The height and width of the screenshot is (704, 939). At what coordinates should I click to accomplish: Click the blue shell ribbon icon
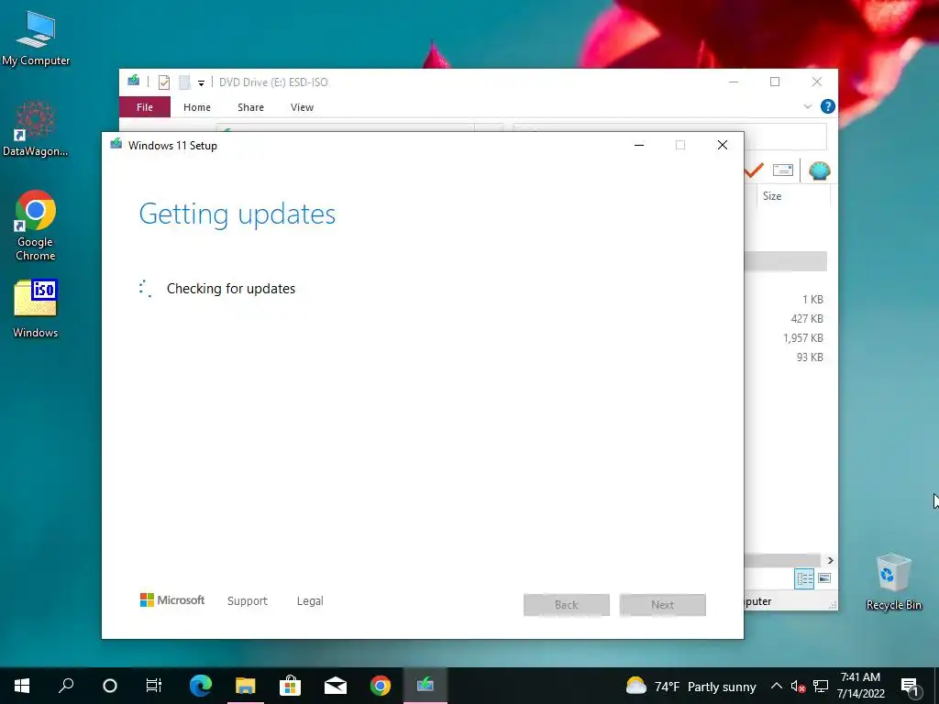tap(819, 170)
